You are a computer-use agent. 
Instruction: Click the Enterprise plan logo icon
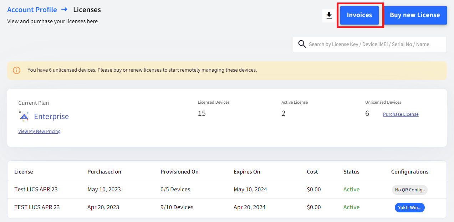tap(24, 116)
